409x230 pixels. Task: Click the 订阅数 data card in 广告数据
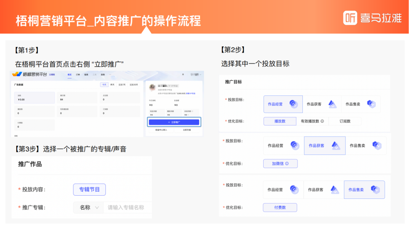tap(120, 111)
